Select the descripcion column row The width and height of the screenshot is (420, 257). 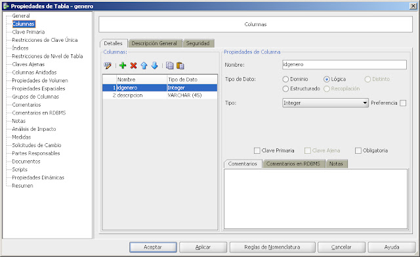160,95
